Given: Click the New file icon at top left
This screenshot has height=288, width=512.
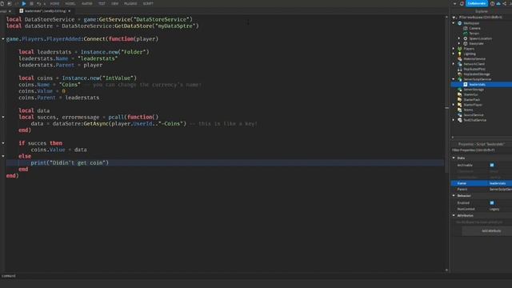Looking at the screenshot, I should pos(2,3).
